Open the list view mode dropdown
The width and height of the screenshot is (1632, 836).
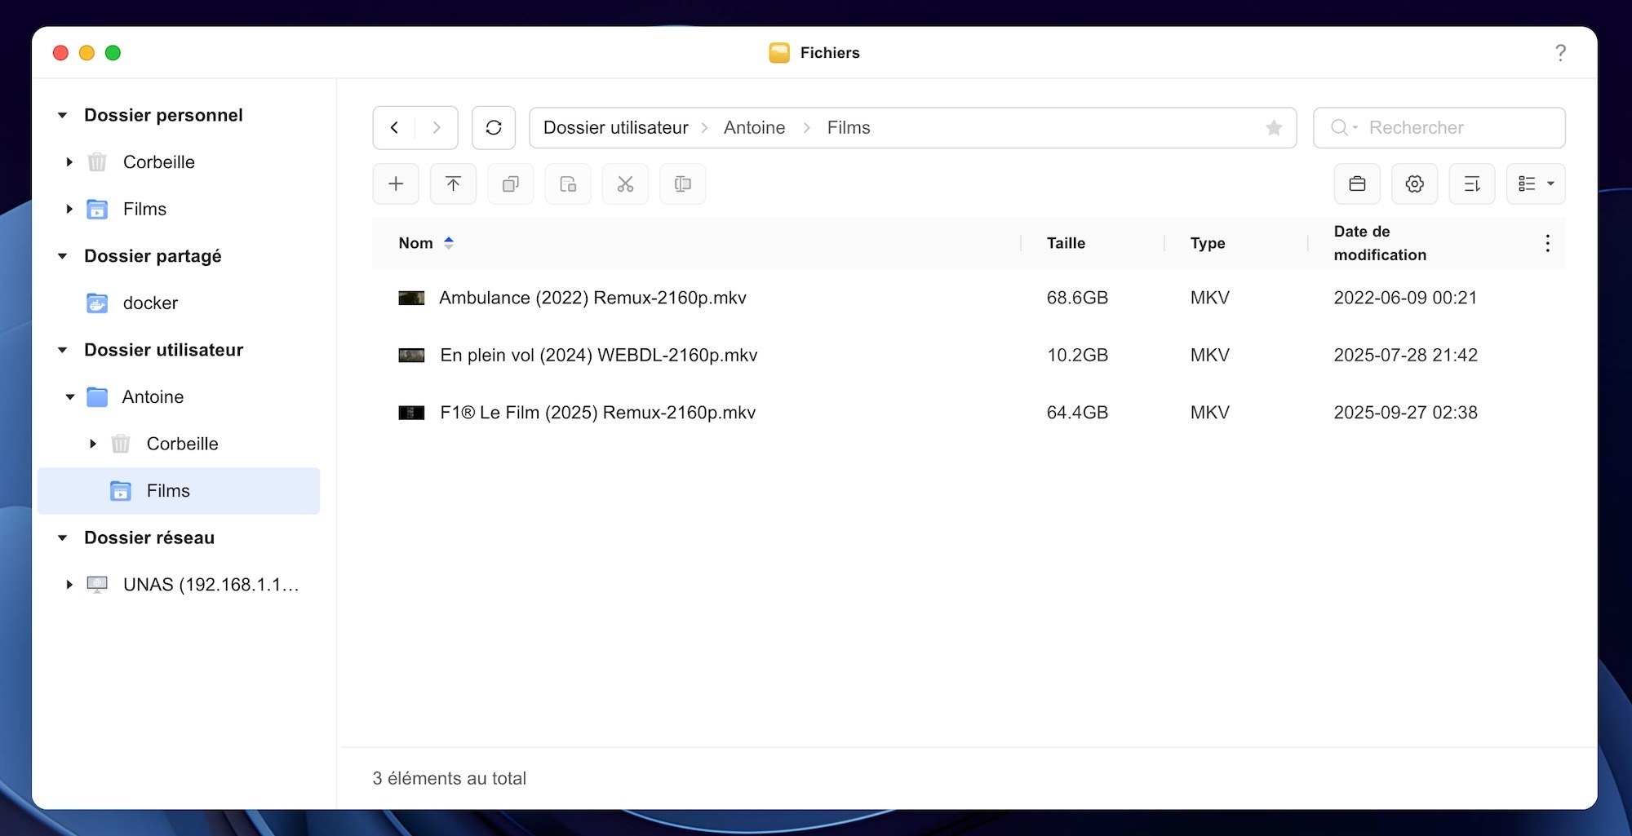click(x=1536, y=184)
